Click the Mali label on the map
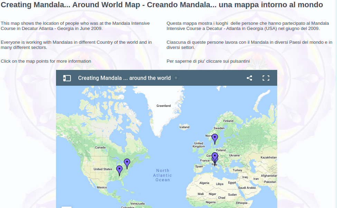This screenshot has width=337, height=208. click(201, 194)
